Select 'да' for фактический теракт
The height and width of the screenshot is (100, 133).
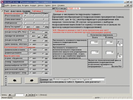tap(43, 69)
